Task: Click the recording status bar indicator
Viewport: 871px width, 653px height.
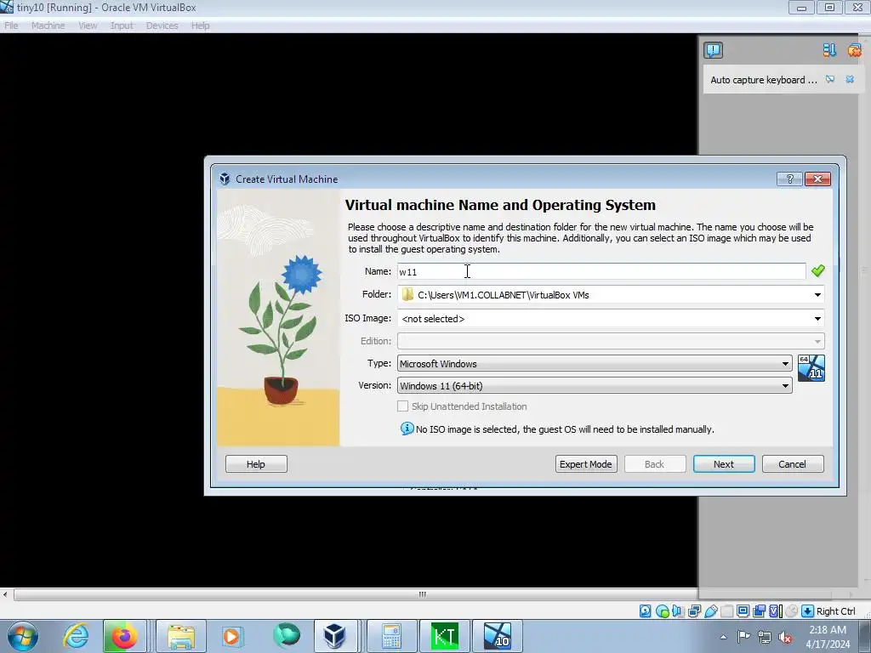Action: point(759,610)
